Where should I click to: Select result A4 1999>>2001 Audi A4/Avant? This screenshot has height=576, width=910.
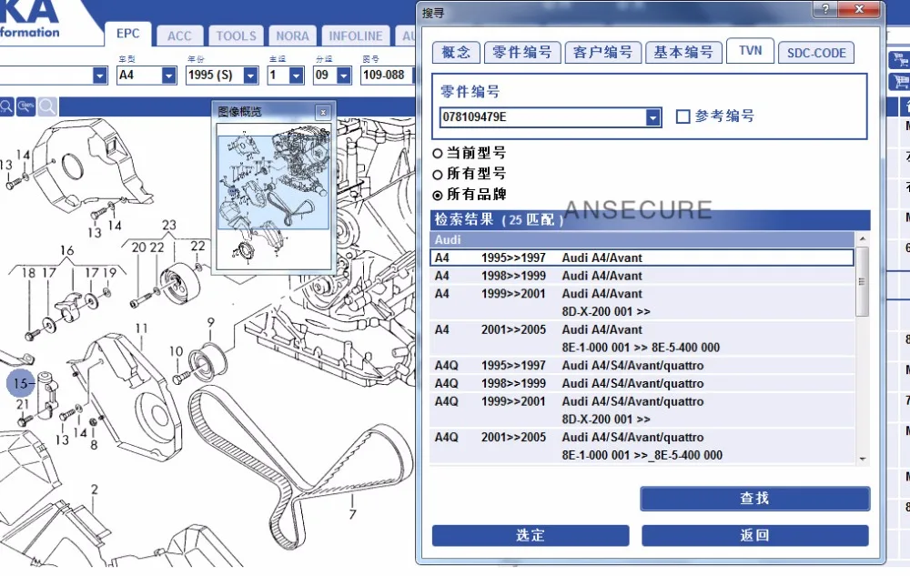(642, 302)
